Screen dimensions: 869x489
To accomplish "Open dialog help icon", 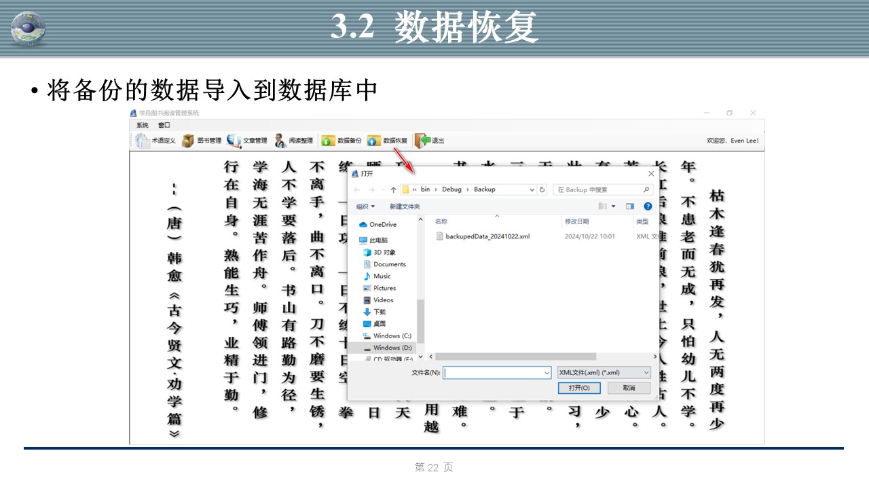I will point(648,206).
